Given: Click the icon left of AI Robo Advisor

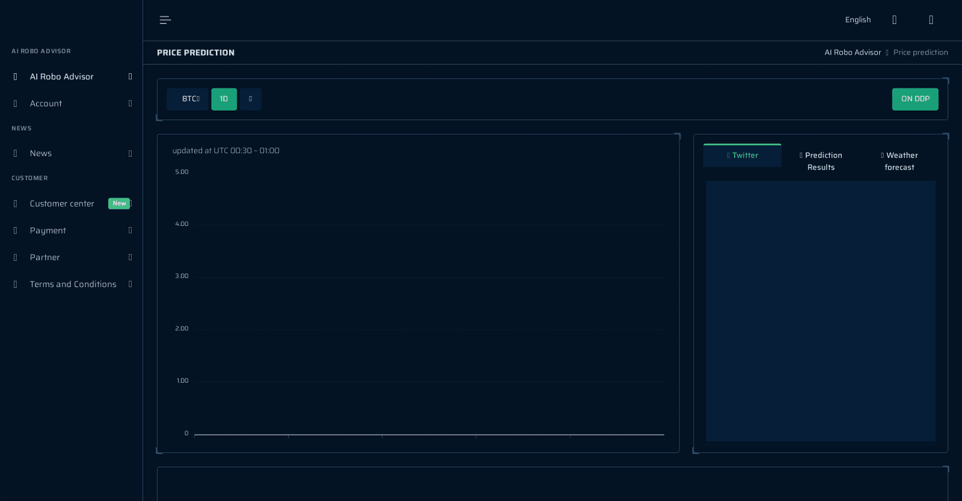Looking at the screenshot, I should (x=15, y=77).
